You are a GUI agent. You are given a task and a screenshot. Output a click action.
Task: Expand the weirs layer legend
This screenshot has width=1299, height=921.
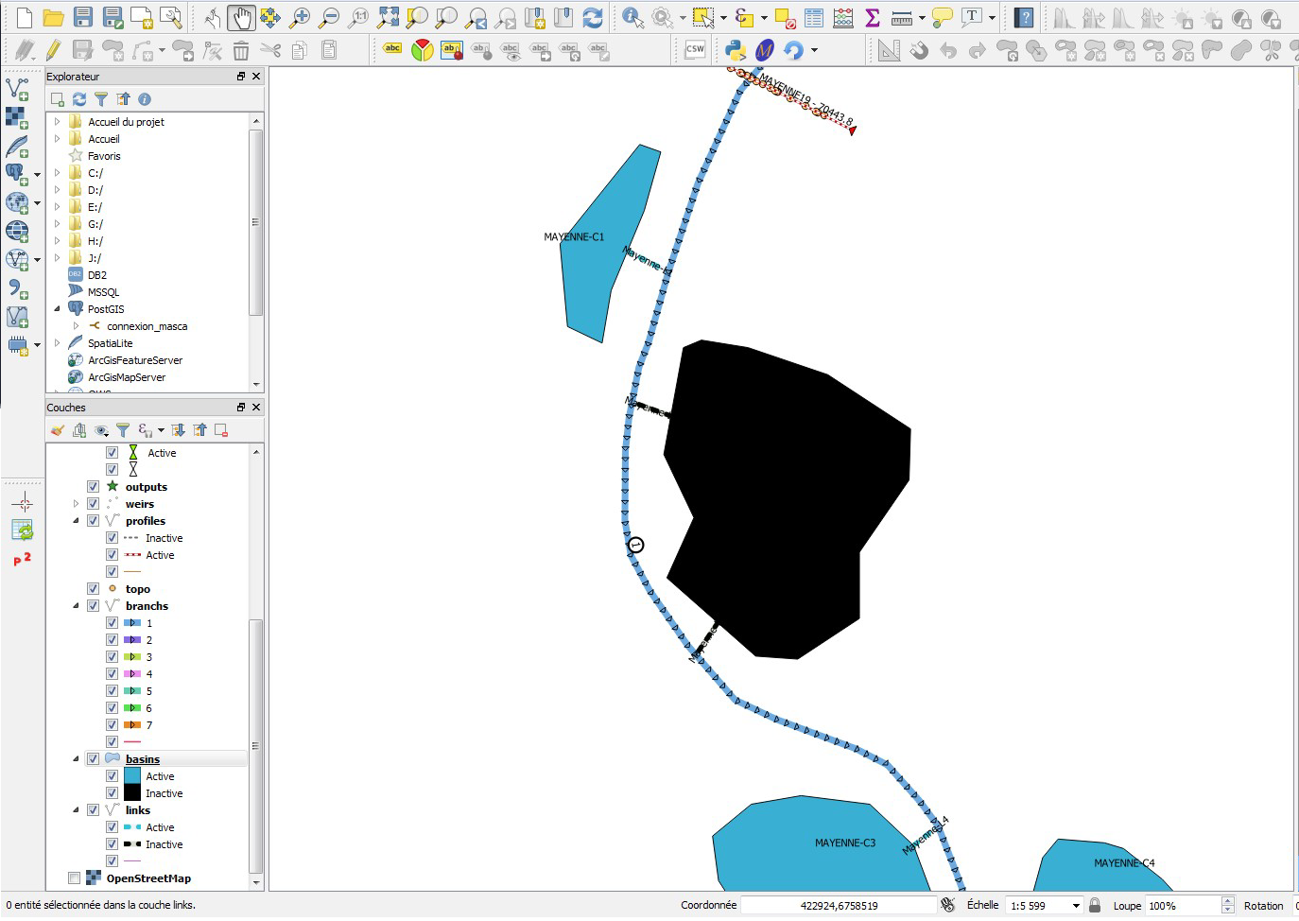76,504
